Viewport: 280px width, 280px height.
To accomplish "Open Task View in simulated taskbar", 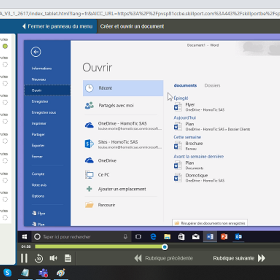I will tap(138, 237).
